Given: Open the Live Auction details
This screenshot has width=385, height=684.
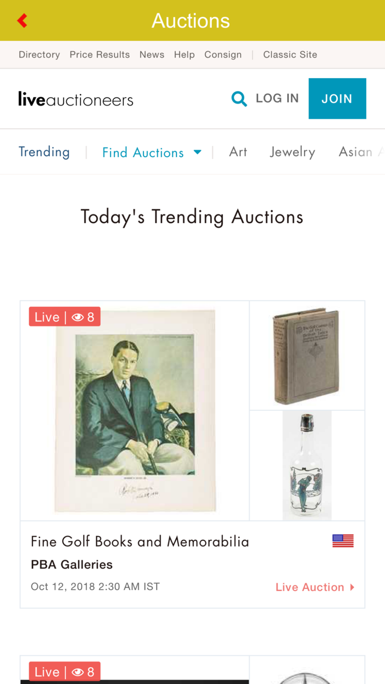Looking at the screenshot, I should (310, 587).
